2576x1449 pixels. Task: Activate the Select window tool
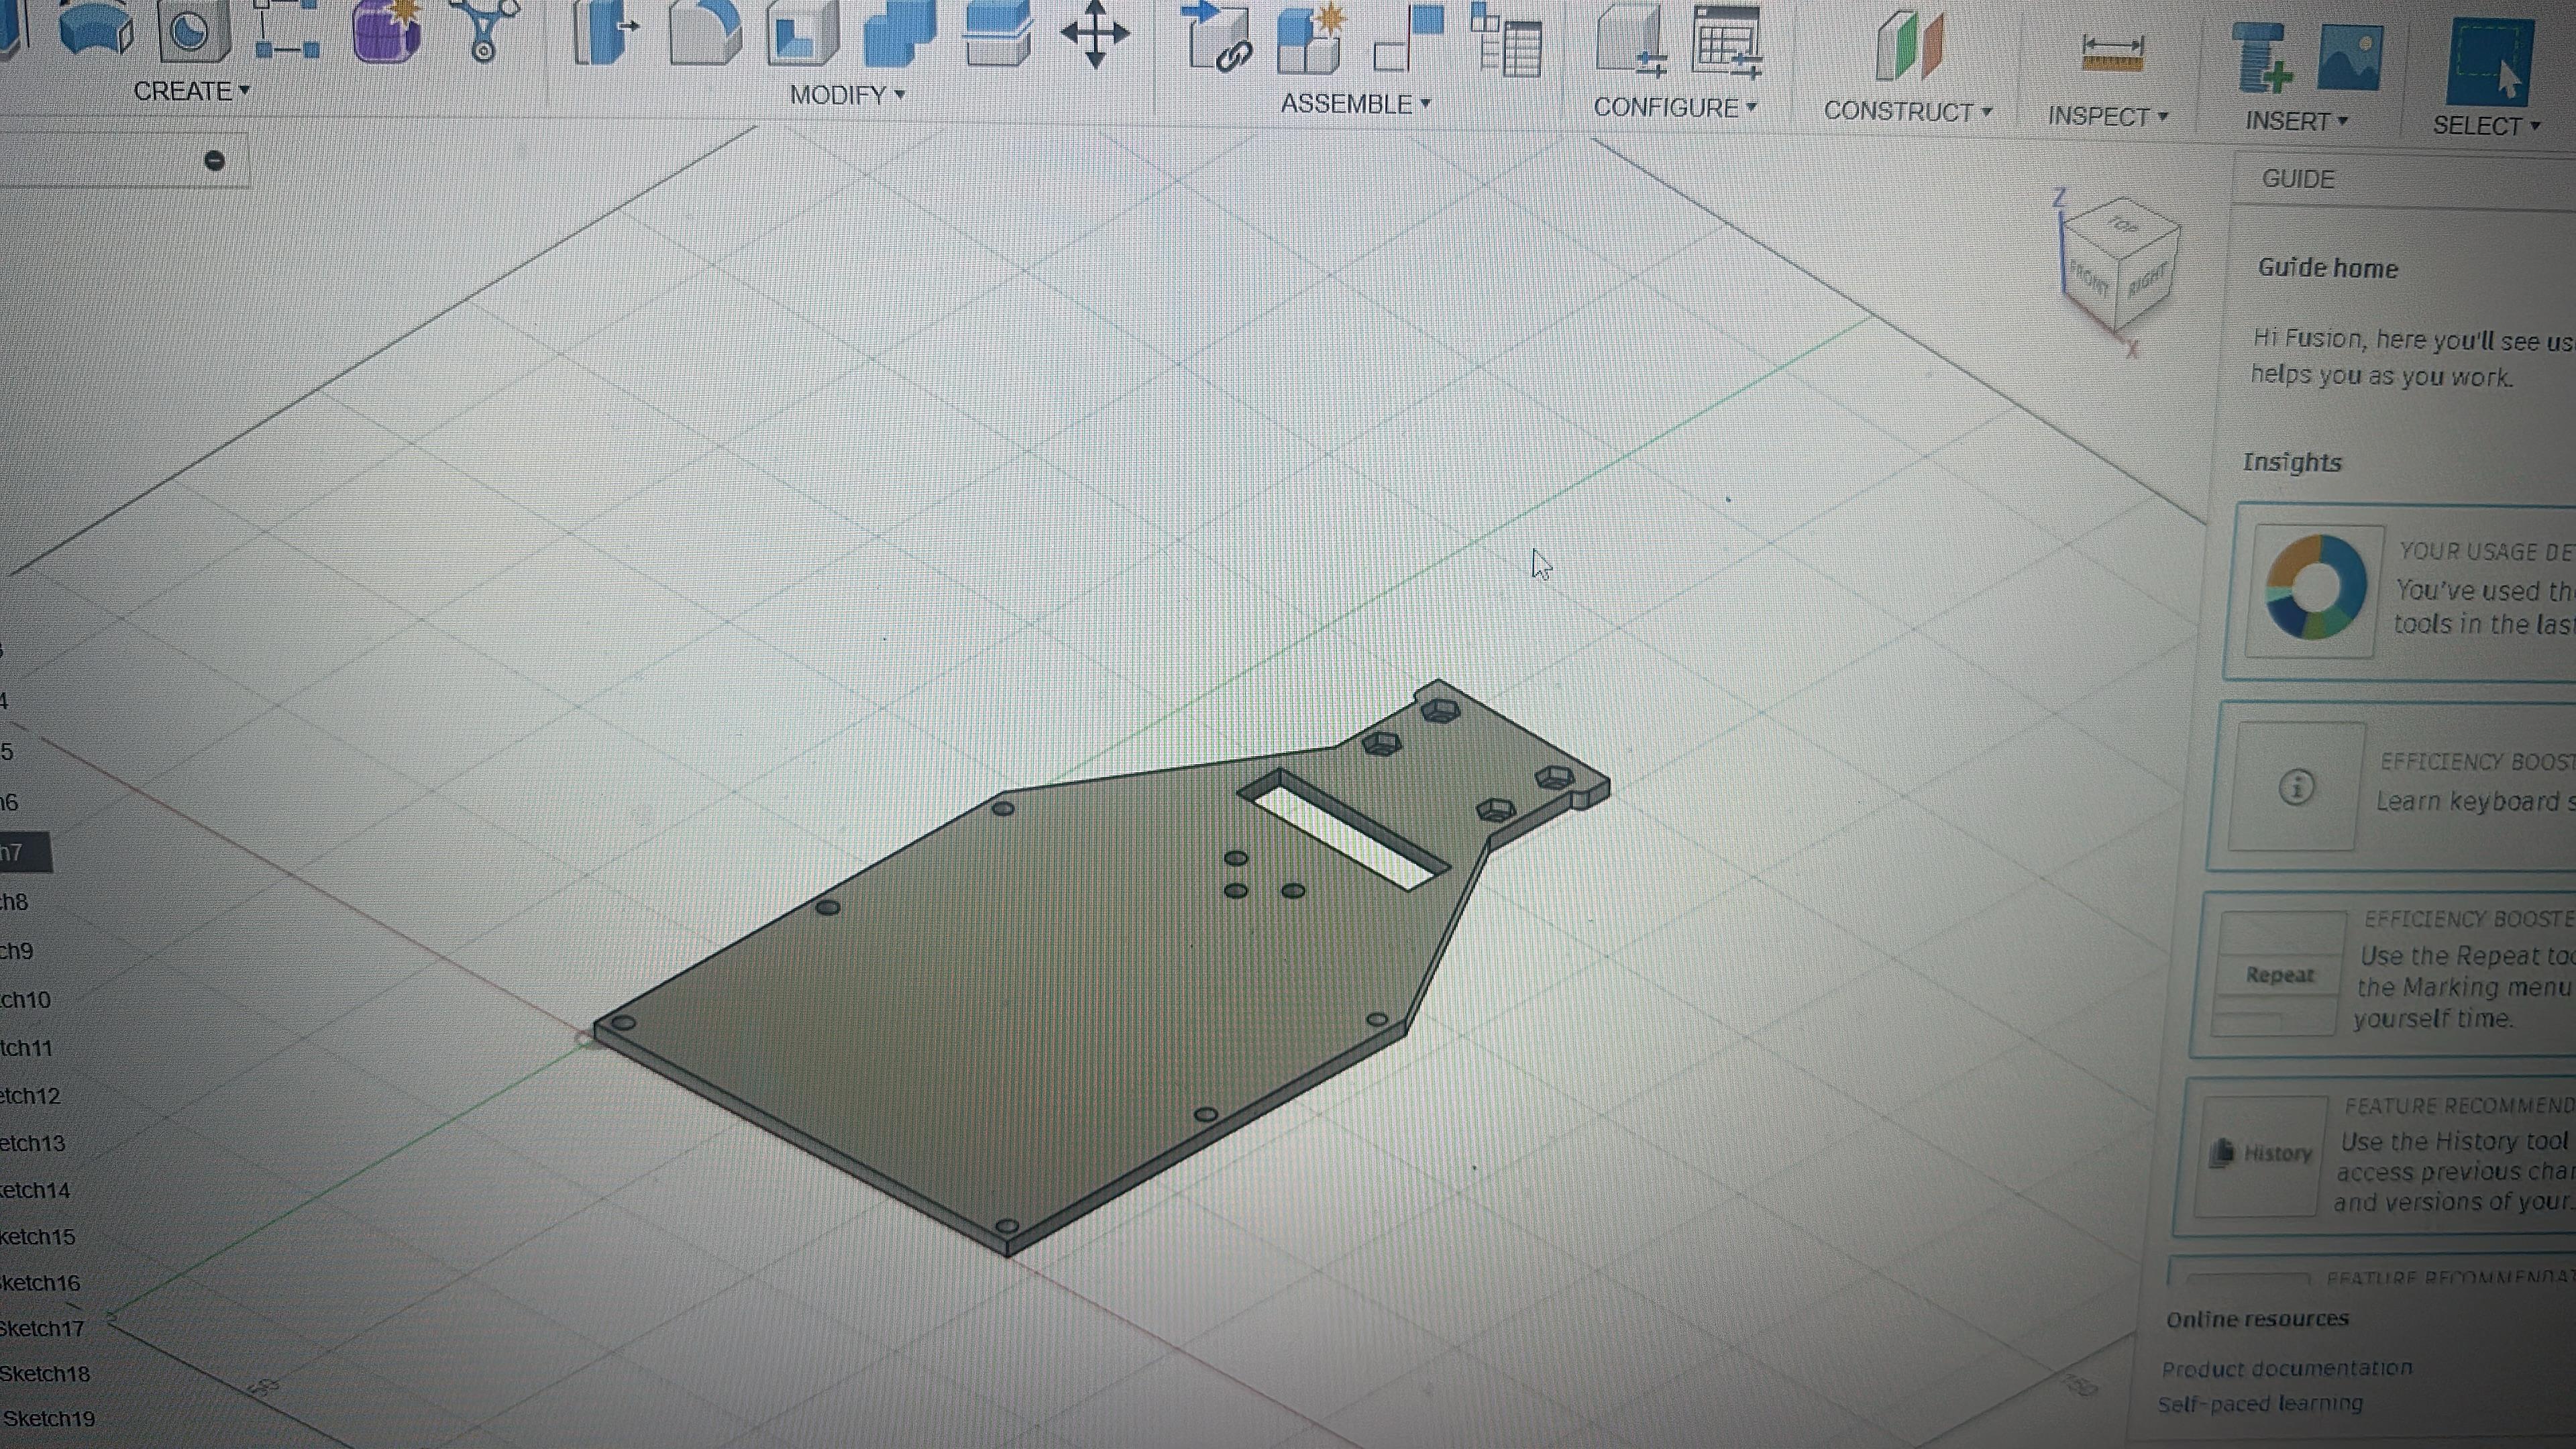[2489, 62]
